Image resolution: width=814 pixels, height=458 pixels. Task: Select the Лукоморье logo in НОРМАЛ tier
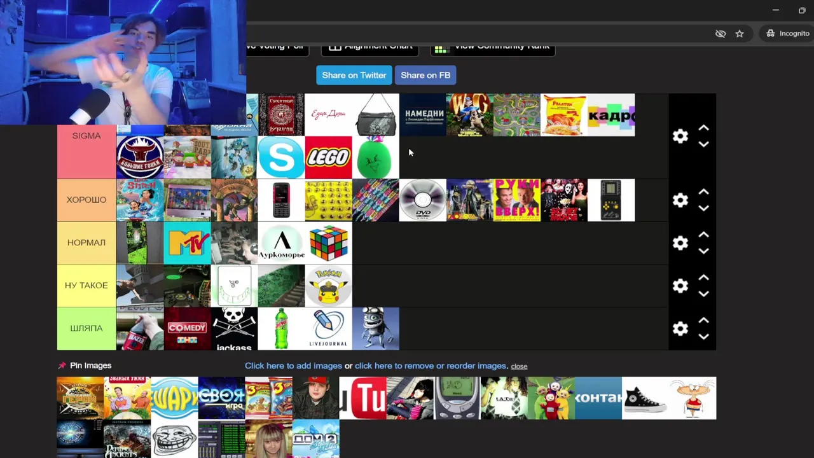point(281,243)
